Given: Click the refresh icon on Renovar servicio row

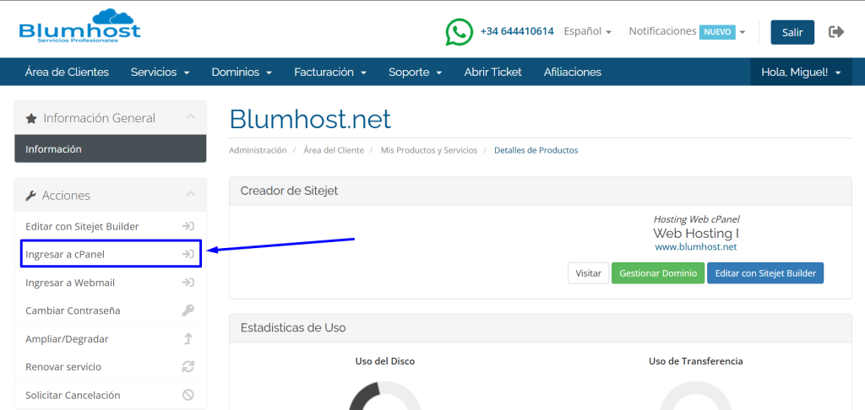Looking at the screenshot, I should 188,367.
